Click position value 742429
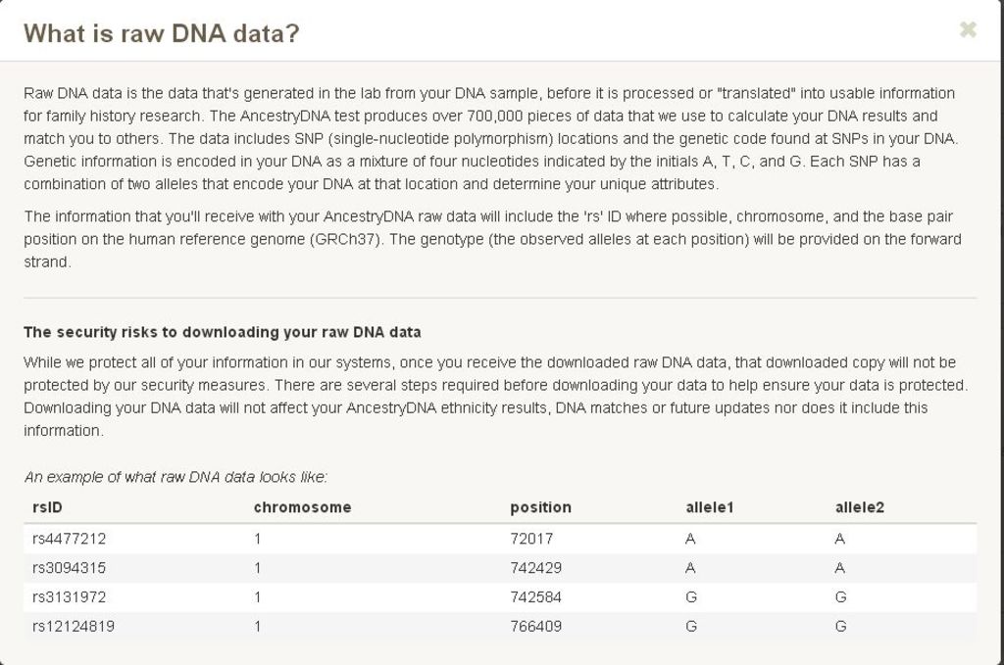The image size is (1004, 665). point(536,568)
